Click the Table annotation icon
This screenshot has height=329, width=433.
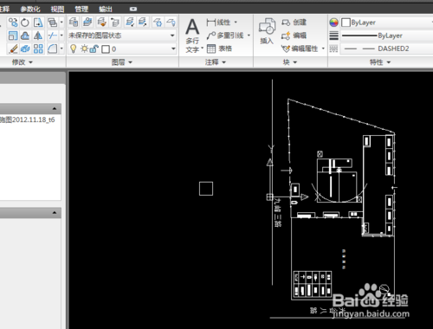point(219,48)
